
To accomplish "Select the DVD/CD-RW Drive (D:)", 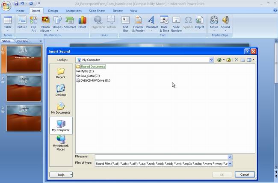I will pos(93,80).
